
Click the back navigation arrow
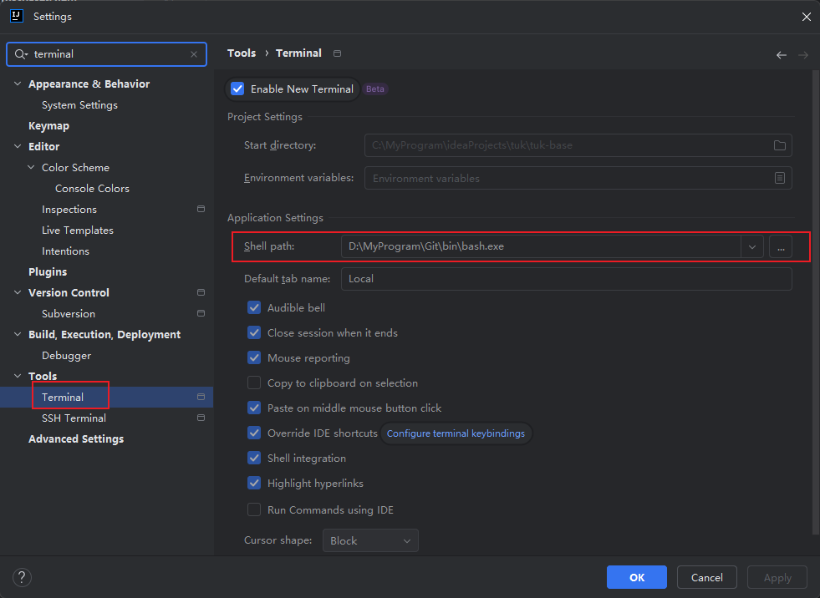coord(781,55)
